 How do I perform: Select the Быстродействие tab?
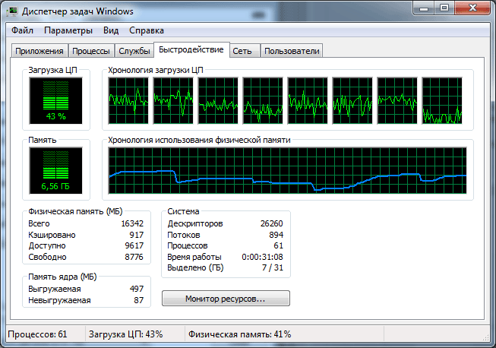(191, 50)
